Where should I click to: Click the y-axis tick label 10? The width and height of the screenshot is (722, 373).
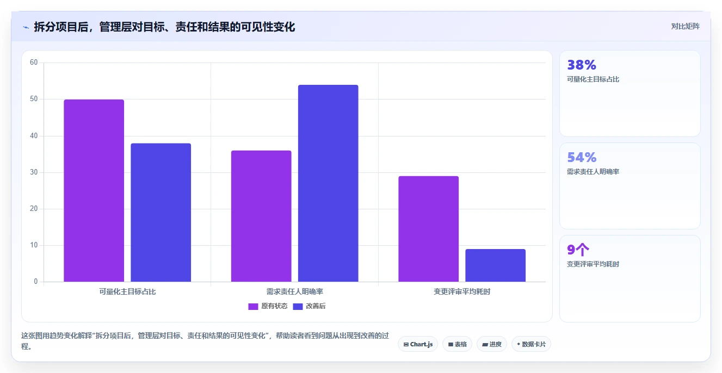34,245
